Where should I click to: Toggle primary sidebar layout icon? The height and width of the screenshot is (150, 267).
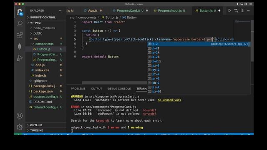238,4
